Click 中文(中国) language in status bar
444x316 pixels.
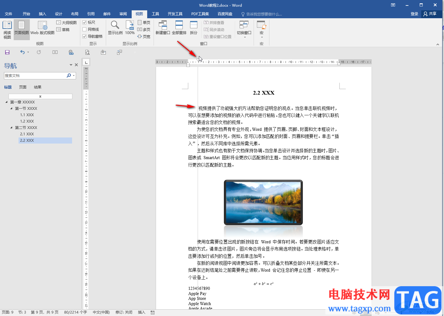pos(101,312)
